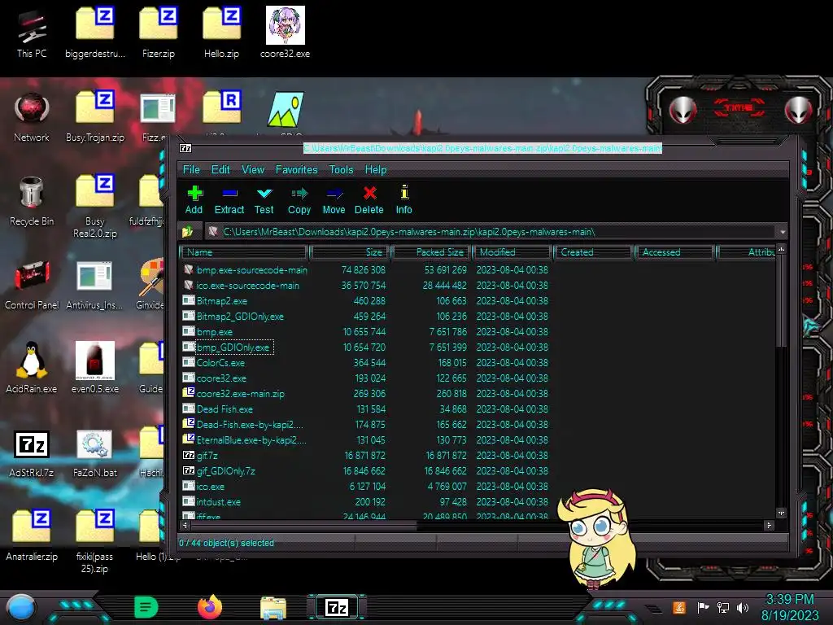Image resolution: width=833 pixels, height=625 pixels.
Task: Open the Help menu
Action: tap(376, 169)
